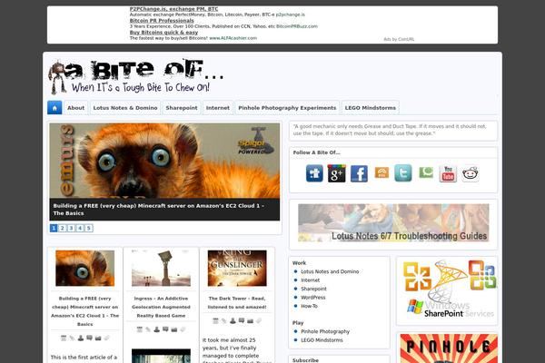Show slide 5 in the slideshow pager
The height and width of the screenshot is (363, 545).
coord(89,228)
